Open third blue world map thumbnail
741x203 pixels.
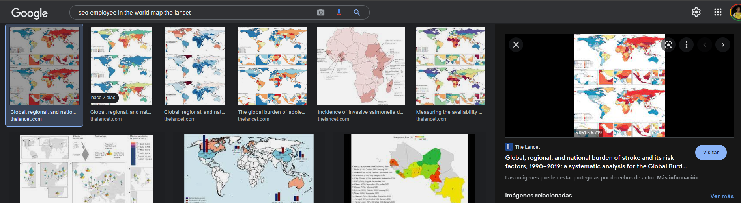195,66
